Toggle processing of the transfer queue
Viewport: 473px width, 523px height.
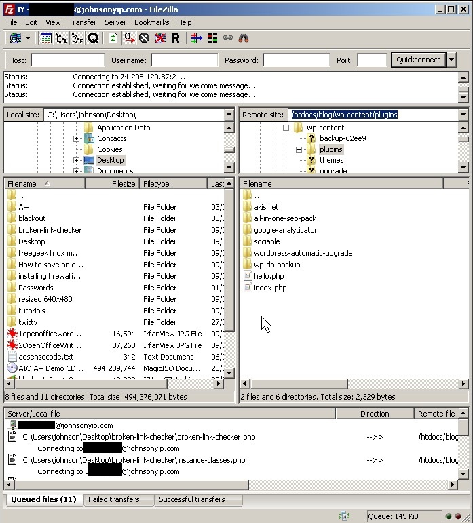pos(129,39)
